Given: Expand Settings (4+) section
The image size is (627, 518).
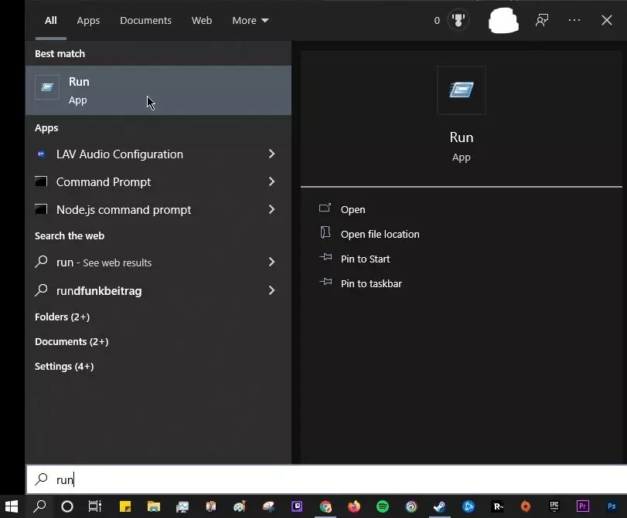Looking at the screenshot, I should coord(64,367).
